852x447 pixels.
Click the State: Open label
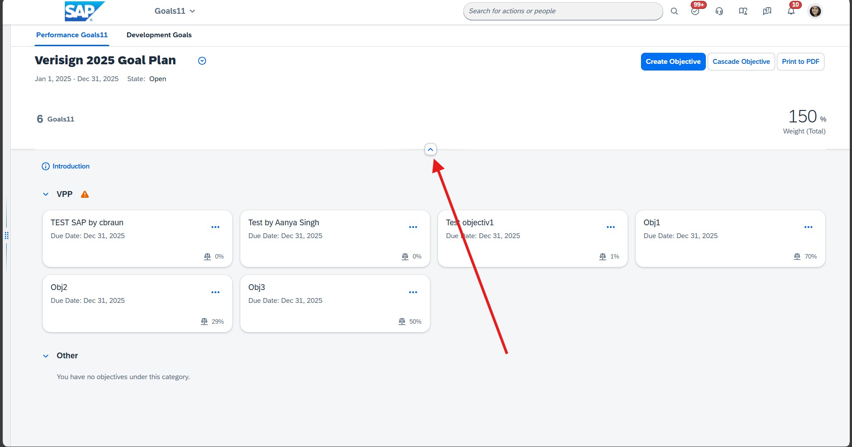pyautogui.click(x=147, y=79)
